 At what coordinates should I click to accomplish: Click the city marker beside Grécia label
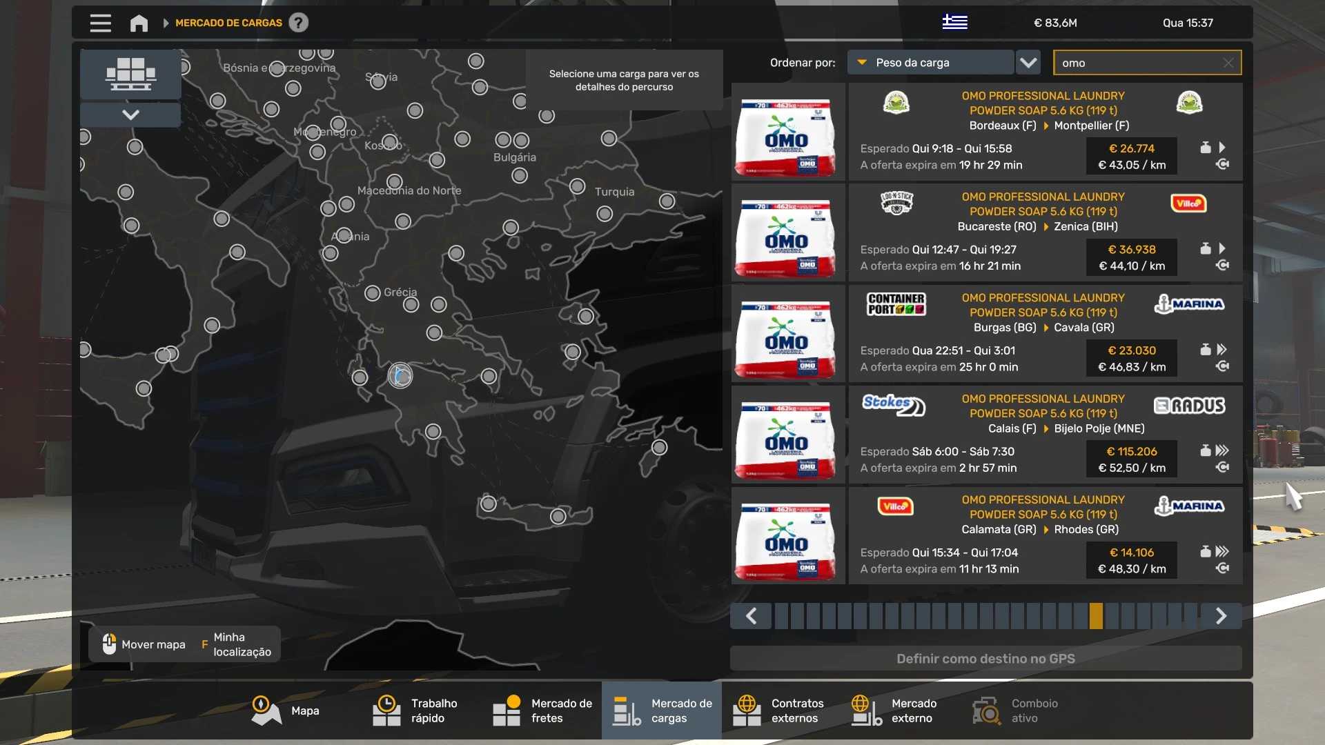tap(373, 293)
